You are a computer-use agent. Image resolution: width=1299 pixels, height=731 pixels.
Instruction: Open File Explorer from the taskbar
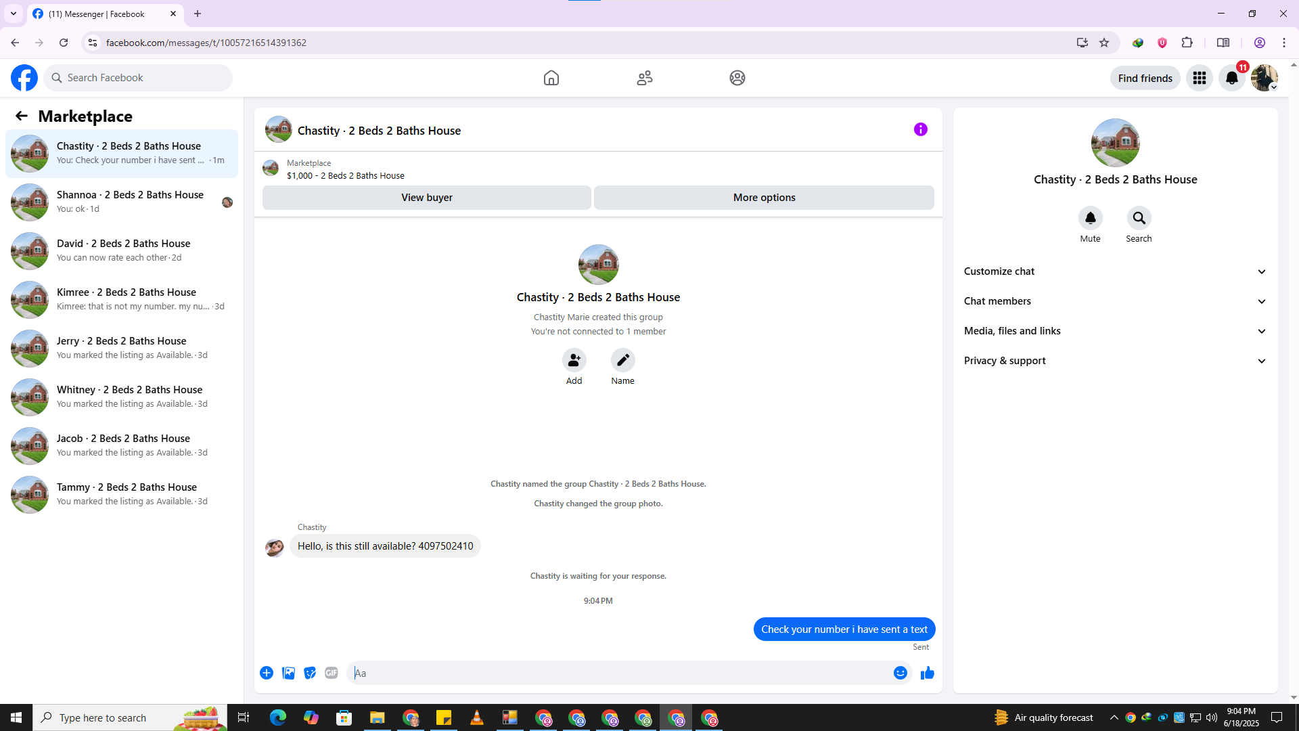377,717
